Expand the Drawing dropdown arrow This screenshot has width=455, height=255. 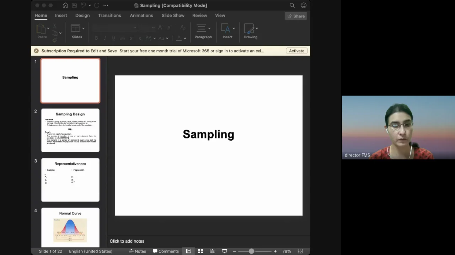click(x=257, y=28)
